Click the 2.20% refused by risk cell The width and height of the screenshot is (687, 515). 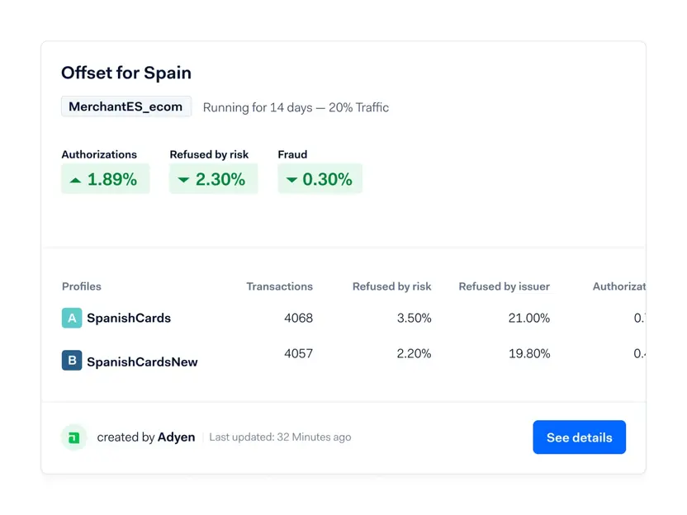(414, 353)
